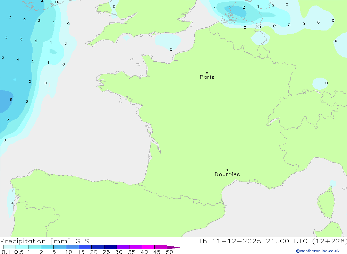Click the legend value '0.5'
This screenshot has height=254, width=347.
(19, 252)
